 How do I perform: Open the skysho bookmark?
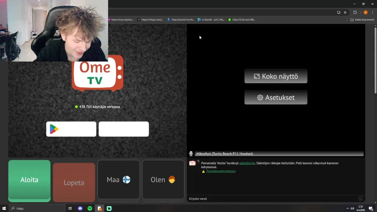tap(120, 20)
